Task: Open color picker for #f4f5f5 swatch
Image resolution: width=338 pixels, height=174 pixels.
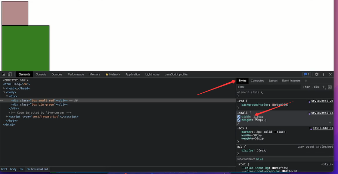Action: coord(273,168)
